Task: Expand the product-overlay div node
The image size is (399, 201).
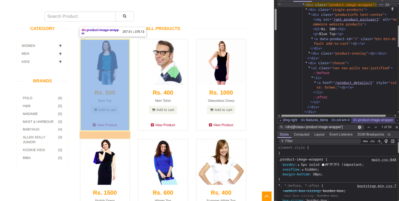Action: tap(309, 53)
